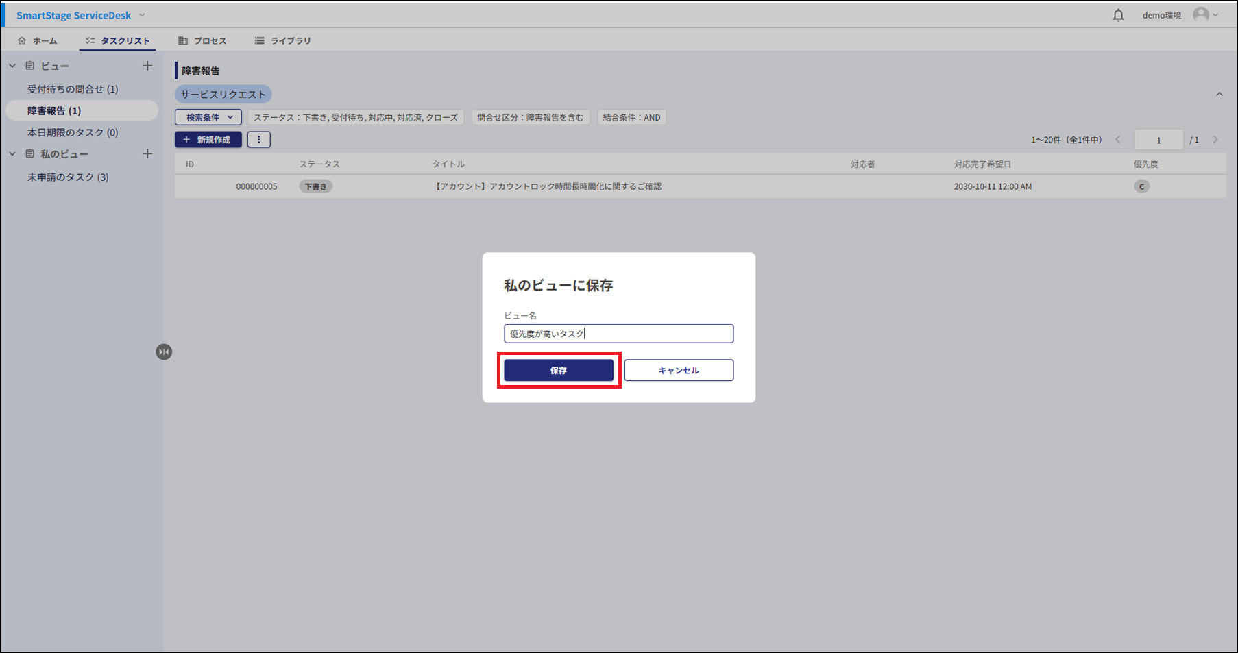Image resolution: width=1238 pixels, height=653 pixels.
Task: Click the 保存 button in dialog
Action: click(559, 371)
